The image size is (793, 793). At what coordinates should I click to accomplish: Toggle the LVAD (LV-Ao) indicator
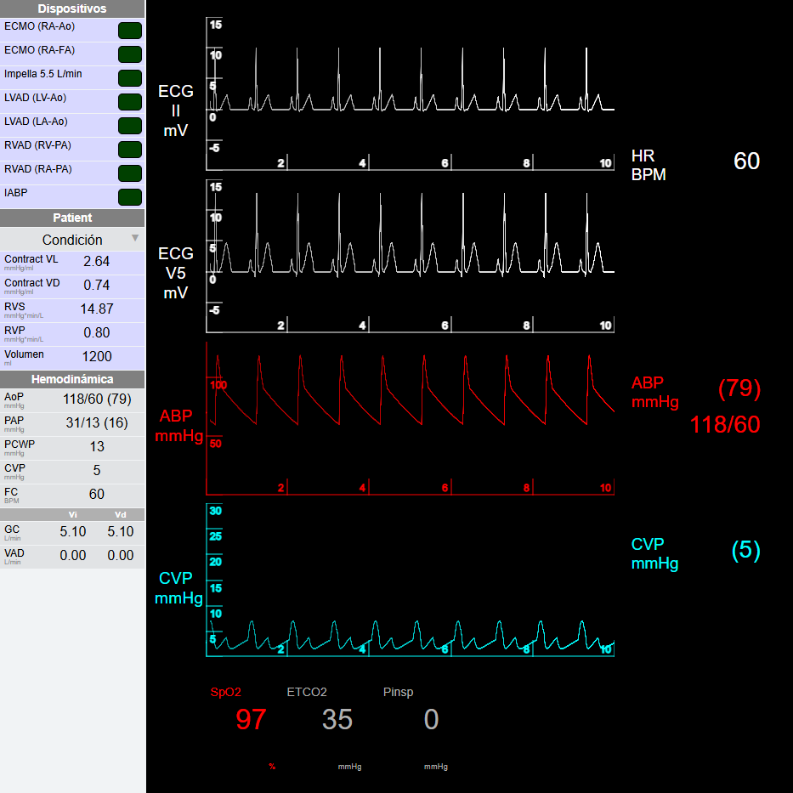click(x=130, y=102)
